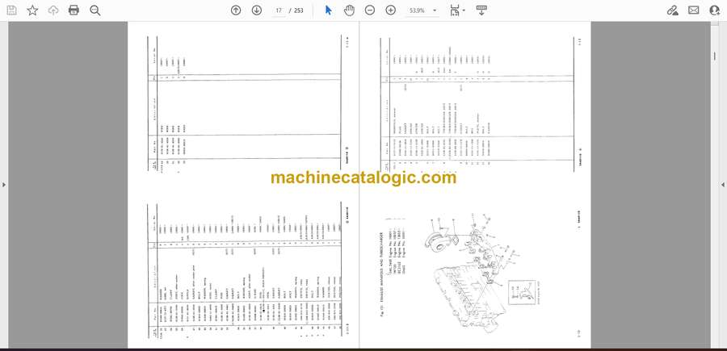
Task: Go to the next page
Action: click(x=257, y=10)
